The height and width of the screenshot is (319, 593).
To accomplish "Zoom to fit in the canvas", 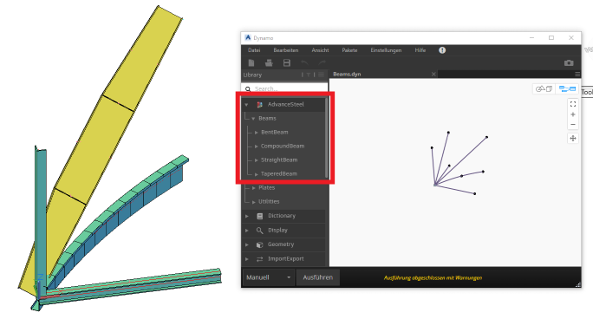I will (573, 104).
